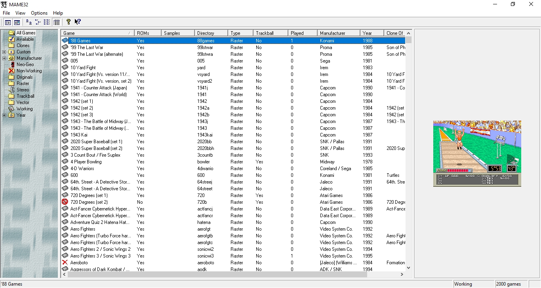Click the Custom folder star icon

tap(11, 52)
